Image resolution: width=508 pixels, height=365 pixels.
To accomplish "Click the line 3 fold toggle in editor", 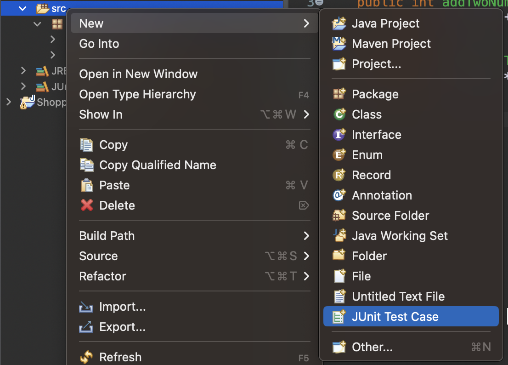I will click(319, 3).
